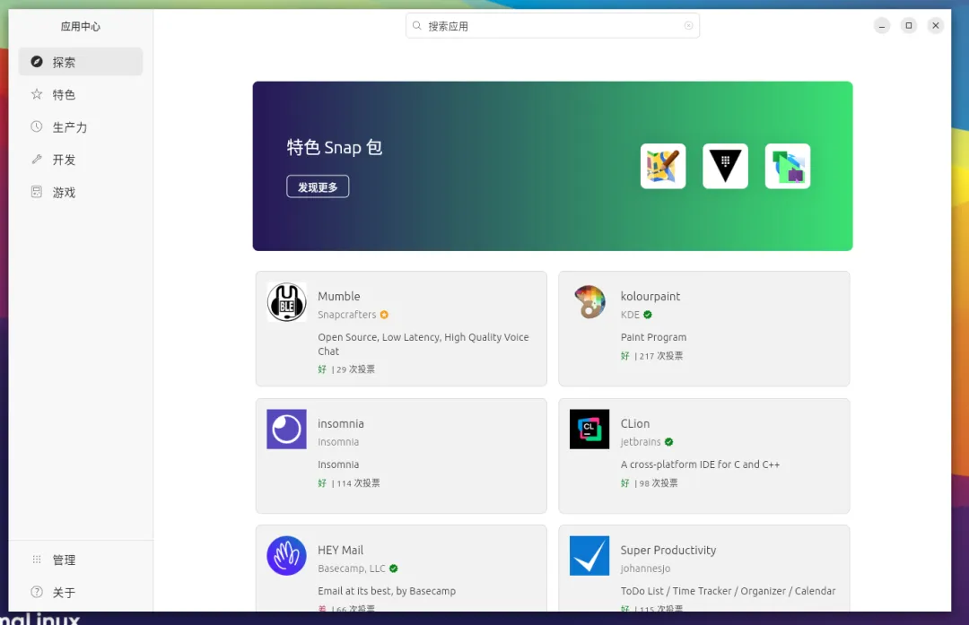The image size is (969, 625).
Task: Focus the 搜索应用 search field
Action: 553,26
